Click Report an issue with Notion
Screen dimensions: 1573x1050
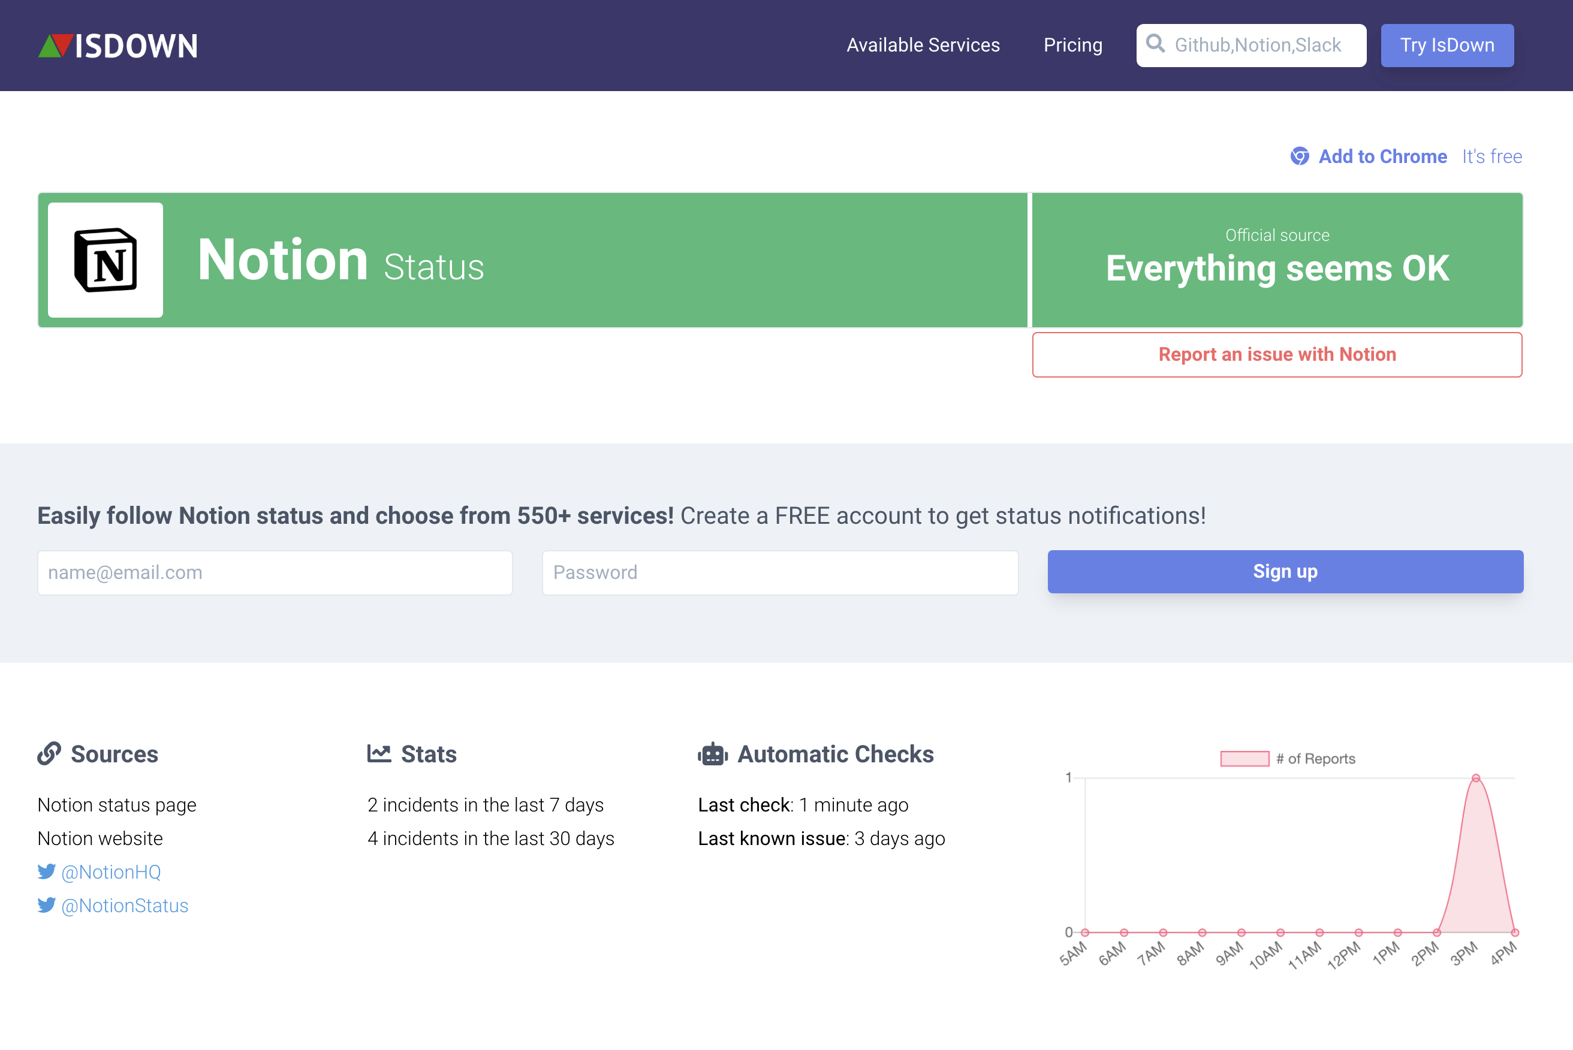[x=1277, y=354]
